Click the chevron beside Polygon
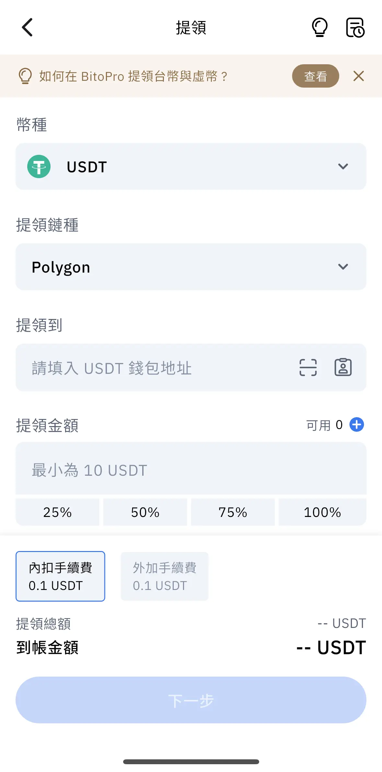This screenshot has width=382, height=772. point(343,267)
